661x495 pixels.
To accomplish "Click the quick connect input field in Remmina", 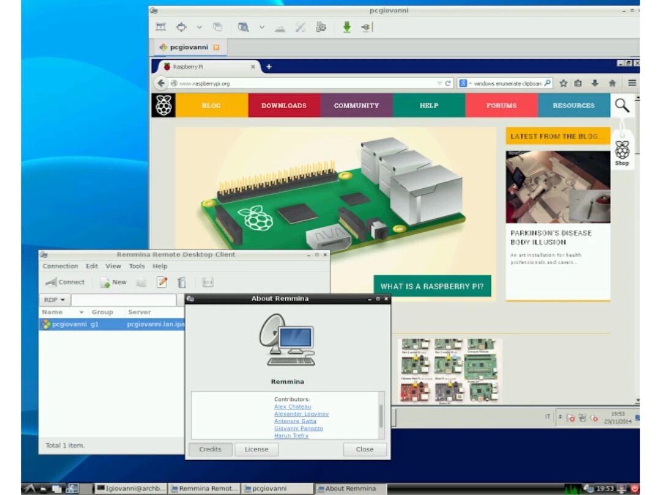I will click(124, 299).
